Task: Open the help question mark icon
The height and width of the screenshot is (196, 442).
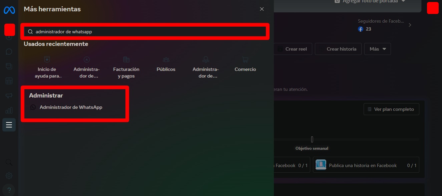Action: [9, 190]
